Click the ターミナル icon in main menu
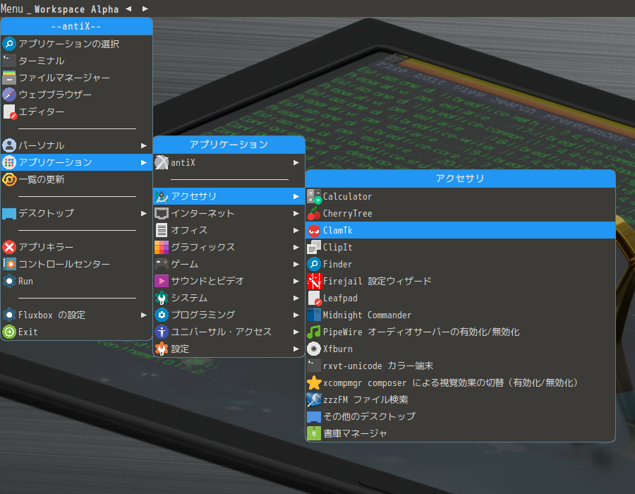 pyautogui.click(x=9, y=61)
